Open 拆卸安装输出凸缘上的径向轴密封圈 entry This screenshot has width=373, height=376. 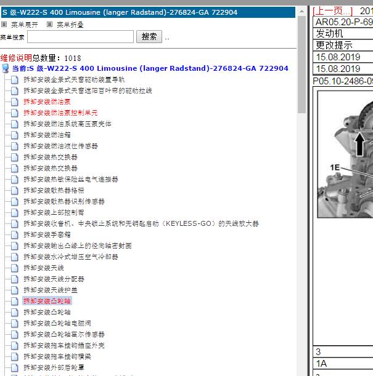78,246
